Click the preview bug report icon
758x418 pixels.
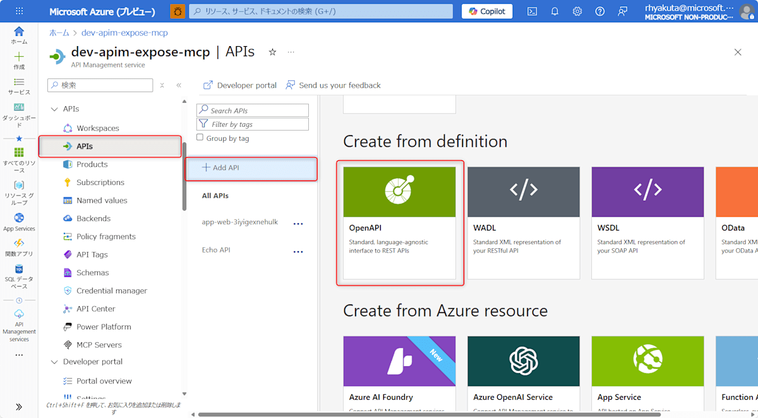click(178, 11)
